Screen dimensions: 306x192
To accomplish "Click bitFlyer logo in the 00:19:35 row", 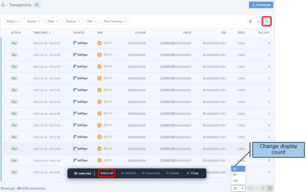I will [80, 66].
